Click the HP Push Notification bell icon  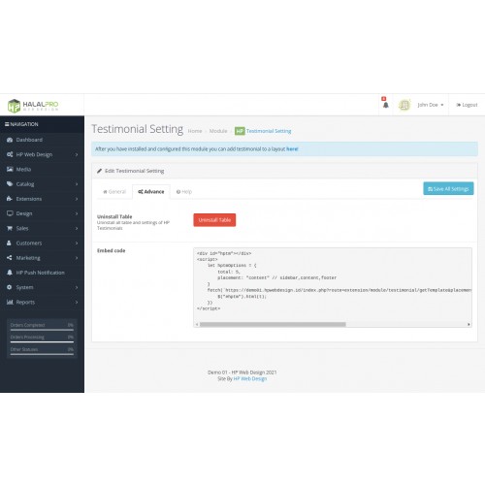click(x=10, y=273)
